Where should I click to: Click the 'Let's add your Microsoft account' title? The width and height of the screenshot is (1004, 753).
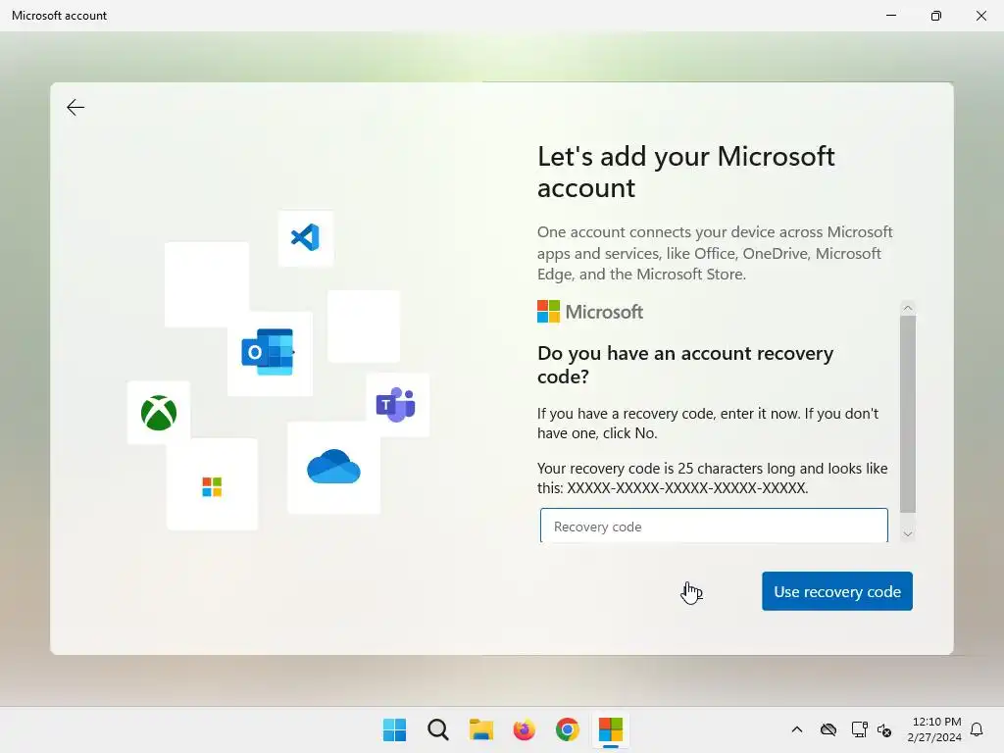click(x=685, y=172)
